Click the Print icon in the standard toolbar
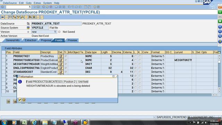 coord(56,7)
